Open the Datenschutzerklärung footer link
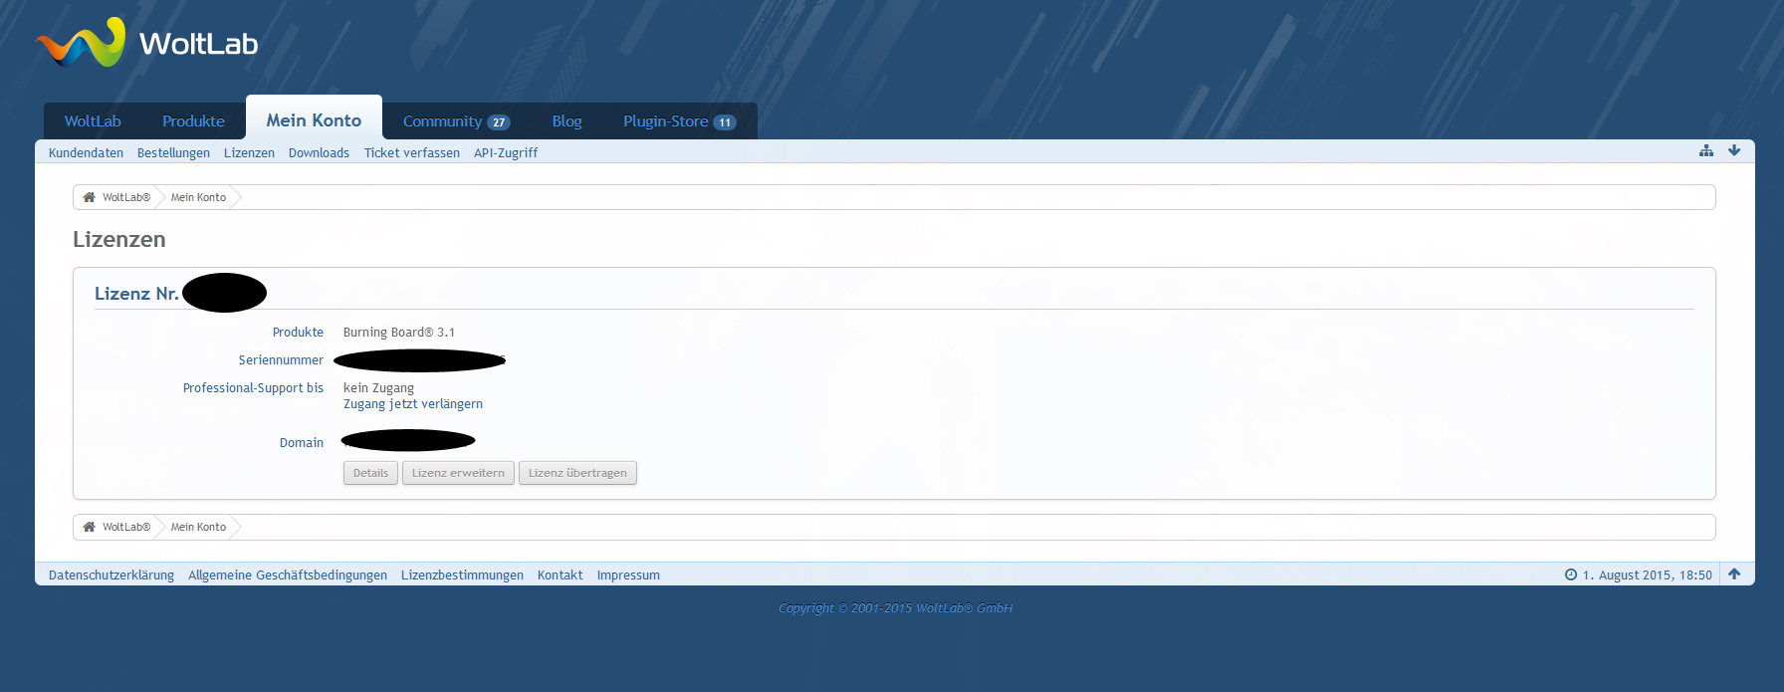This screenshot has width=1784, height=692. (111, 576)
